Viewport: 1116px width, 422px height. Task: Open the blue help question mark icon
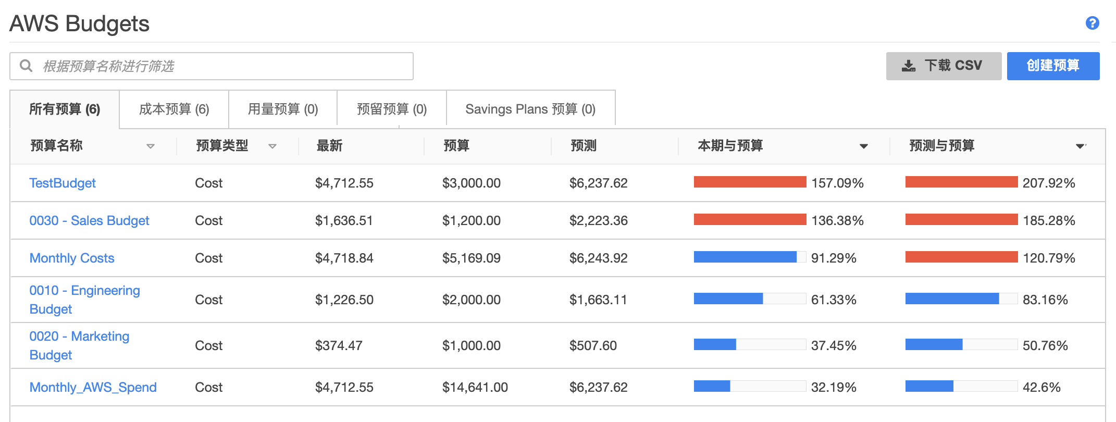(x=1092, y=23)
